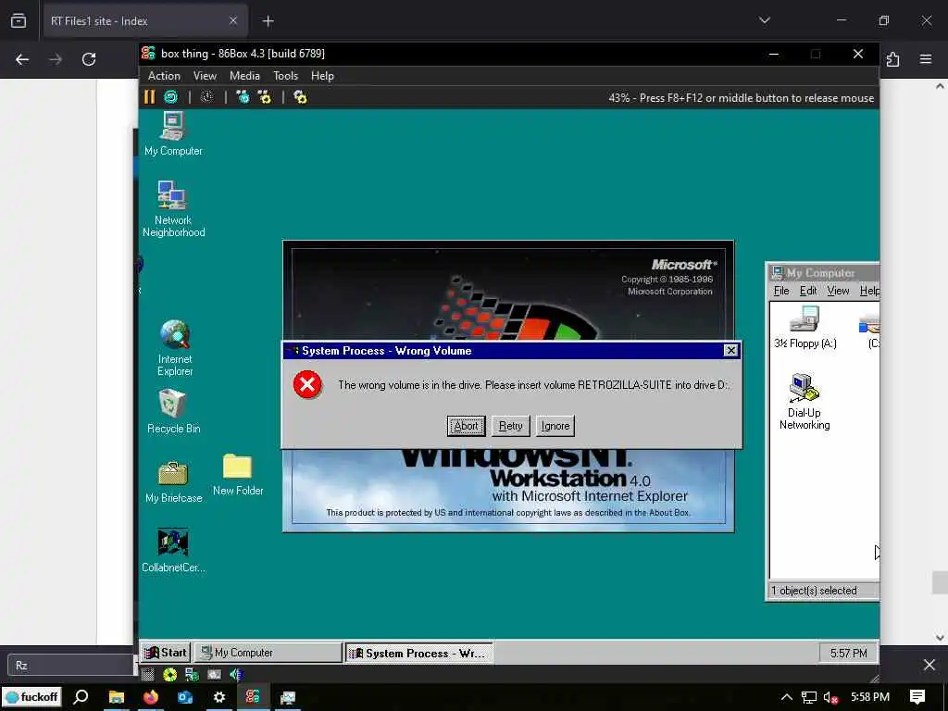948x711 pixels.
Task: Switch to System Process taskbar button
Action: [418, 653]
